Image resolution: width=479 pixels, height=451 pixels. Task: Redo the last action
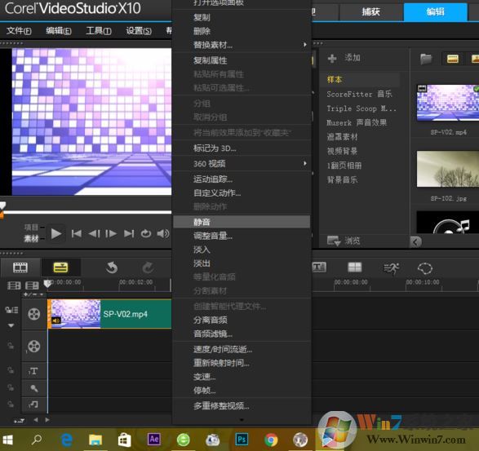pyautogui.click(x=149, y=268)
